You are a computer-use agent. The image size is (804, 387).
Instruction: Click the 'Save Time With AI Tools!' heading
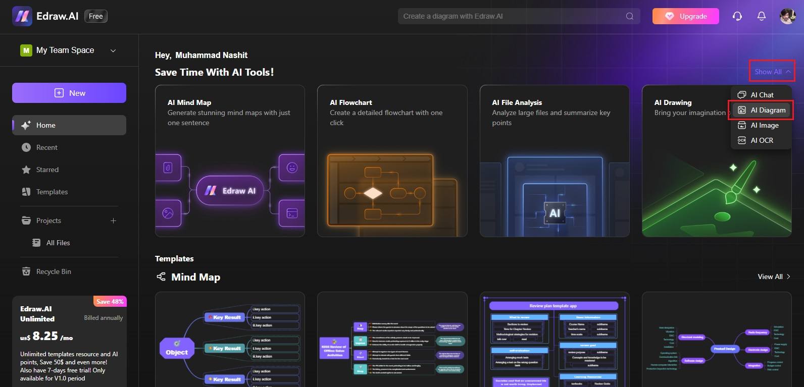(215, 72)
